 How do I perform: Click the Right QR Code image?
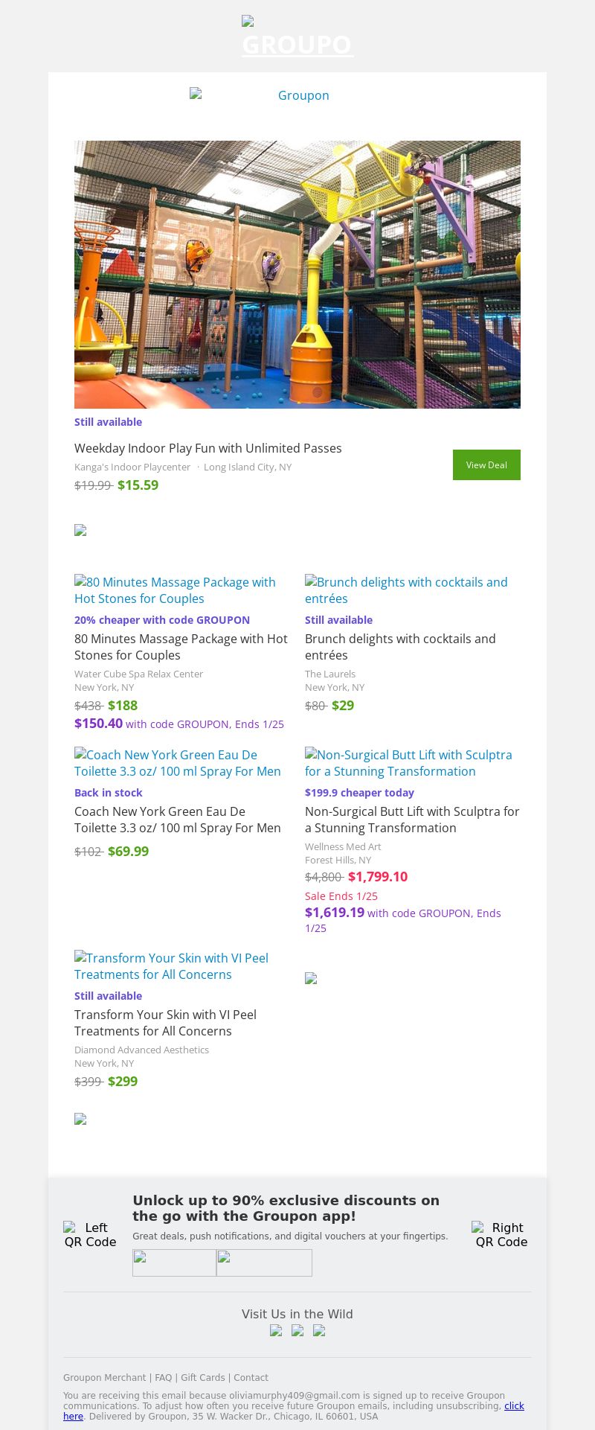tap(501, 1235)
